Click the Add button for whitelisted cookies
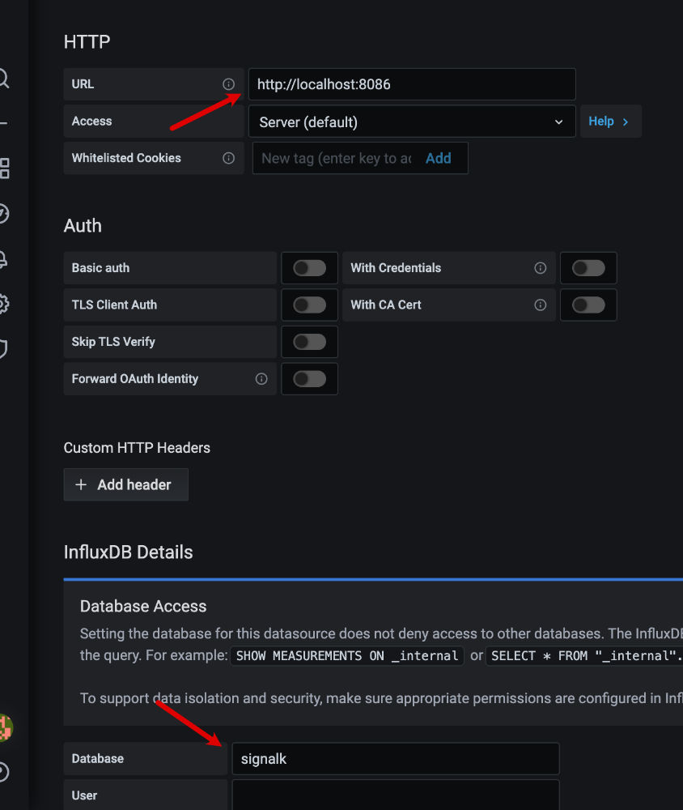 438,159
